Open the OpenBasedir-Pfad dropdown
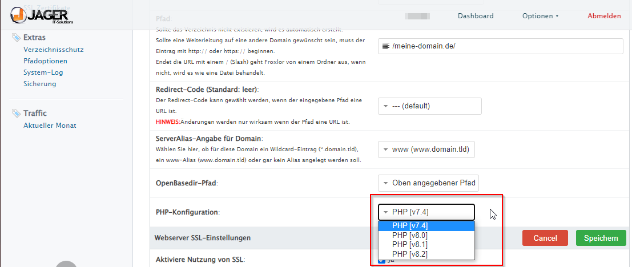632x267 pixels. coord(429,183)
